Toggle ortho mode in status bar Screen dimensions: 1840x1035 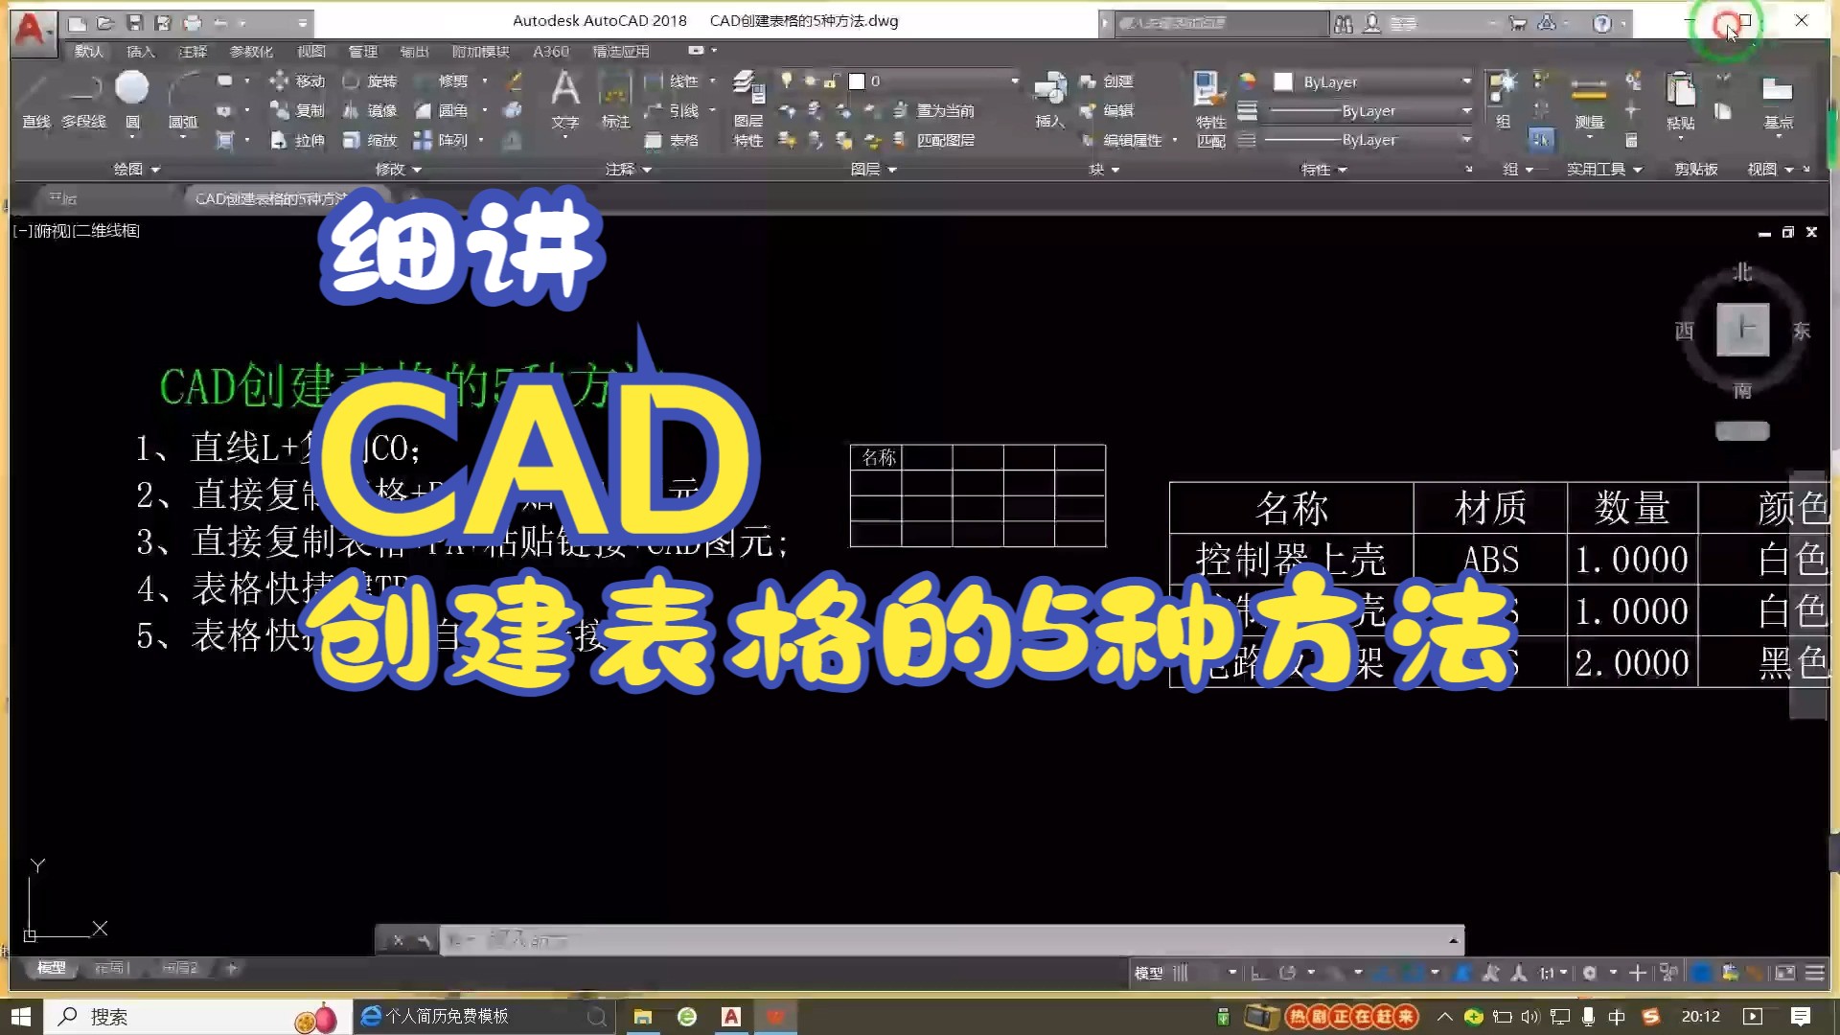pyautogui.click(x=1258, y=973)
